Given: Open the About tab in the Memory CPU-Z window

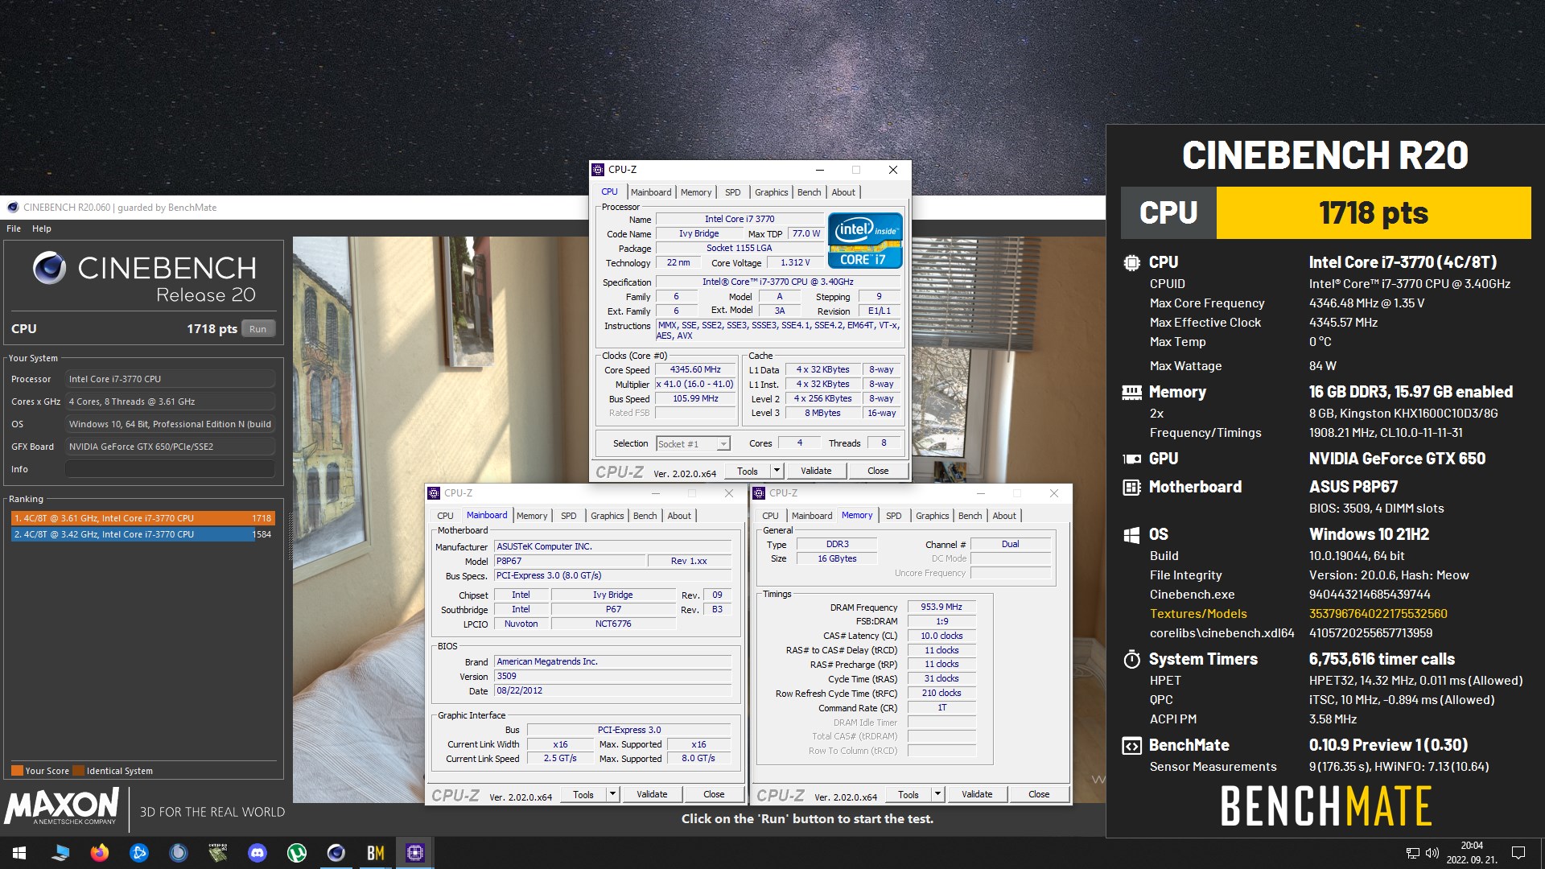Looking at the screenshot, I should [1004, 516].
